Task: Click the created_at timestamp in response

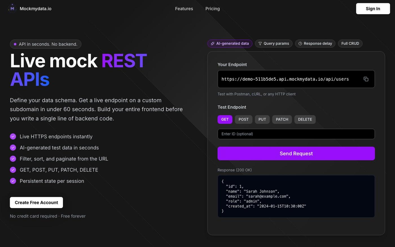Action: point(281,206)
